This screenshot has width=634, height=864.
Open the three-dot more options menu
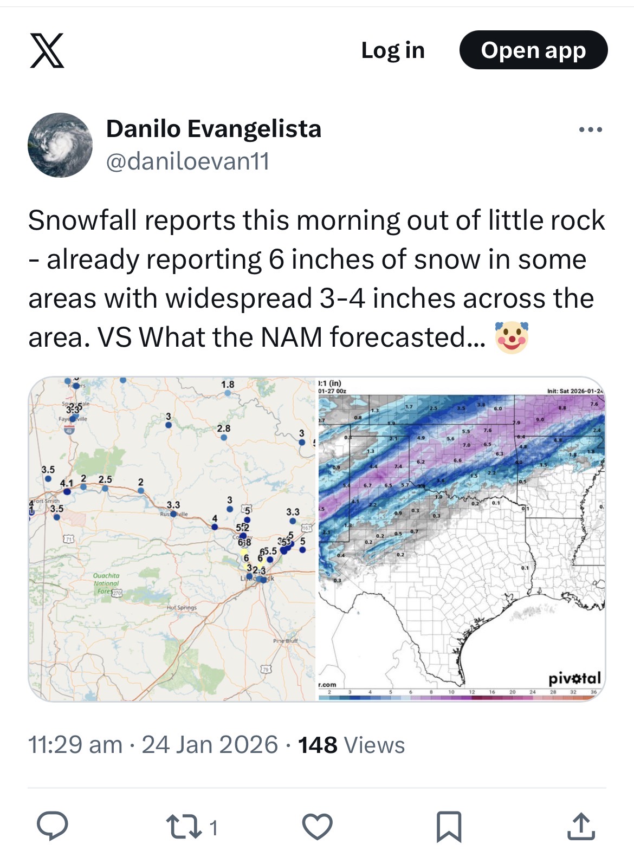[x=590, y=130]
